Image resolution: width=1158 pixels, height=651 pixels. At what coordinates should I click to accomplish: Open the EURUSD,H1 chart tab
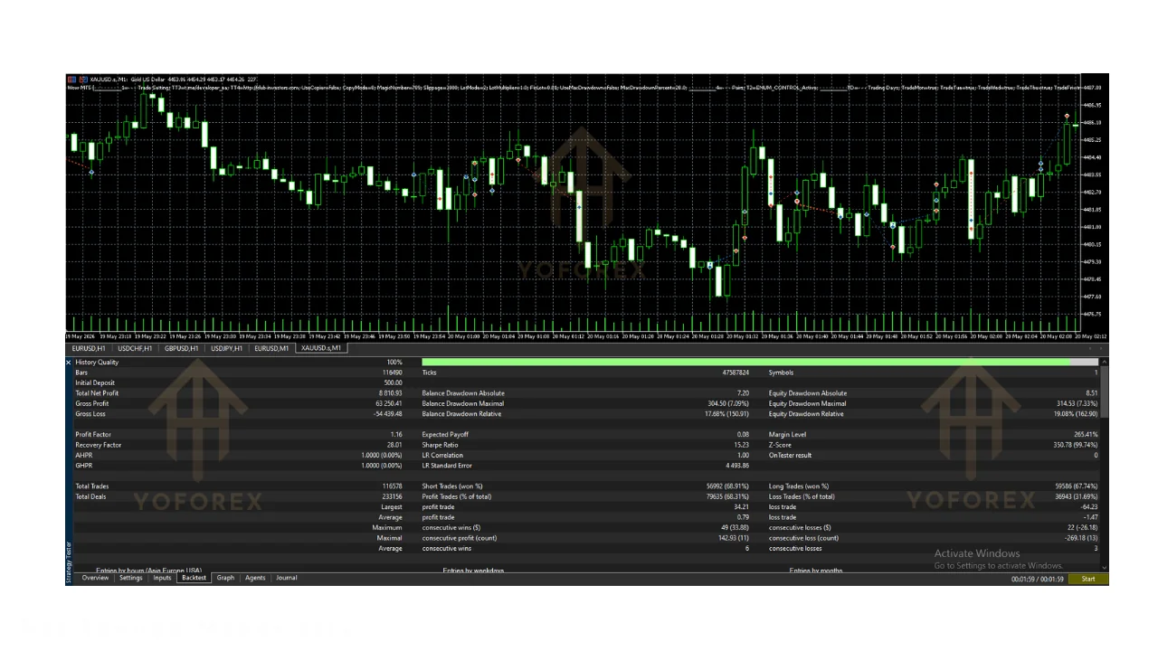[x=89, y=348]
